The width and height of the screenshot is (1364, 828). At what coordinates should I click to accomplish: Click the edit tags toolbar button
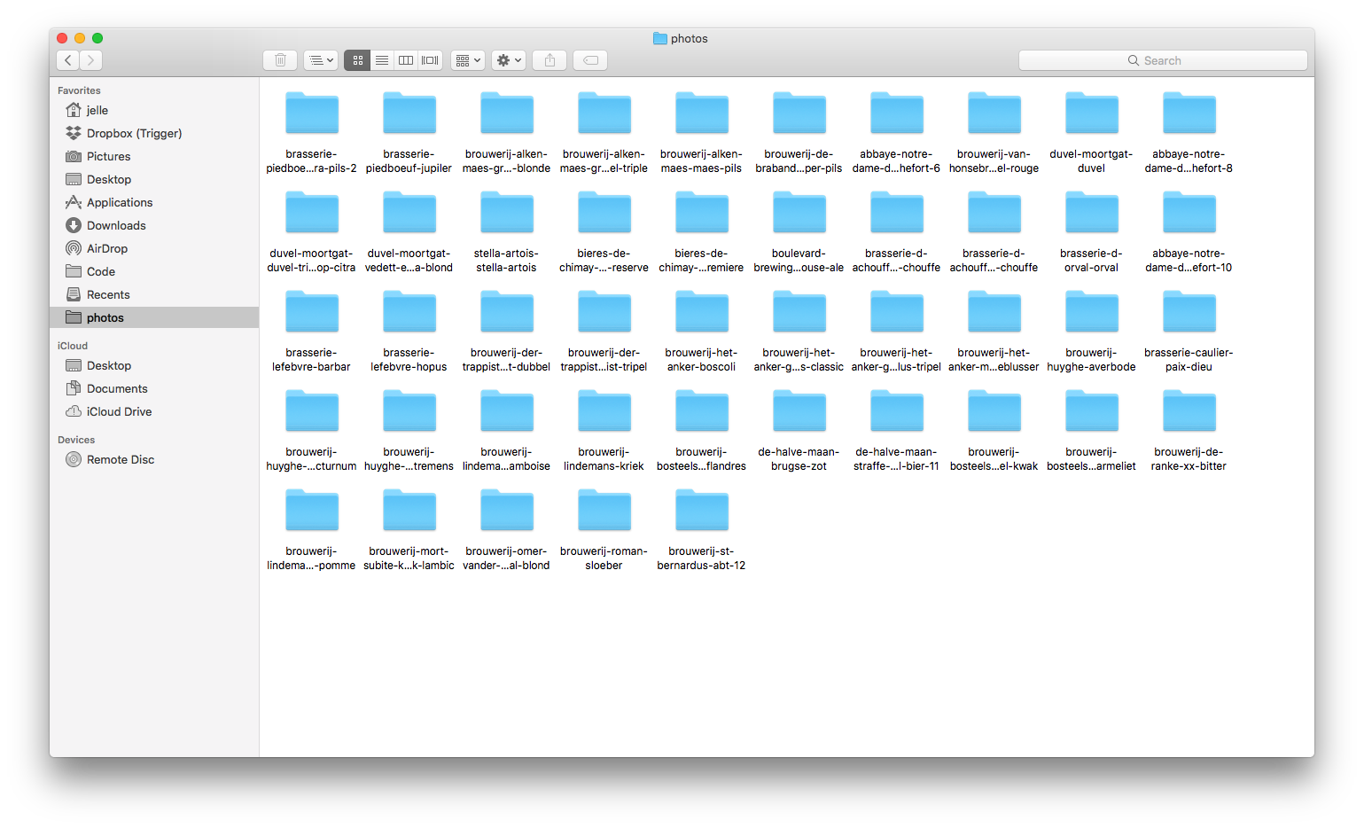tap(590, 60)
